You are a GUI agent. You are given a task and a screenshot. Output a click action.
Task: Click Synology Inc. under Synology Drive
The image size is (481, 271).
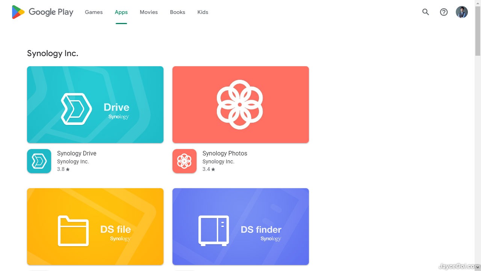73,161
